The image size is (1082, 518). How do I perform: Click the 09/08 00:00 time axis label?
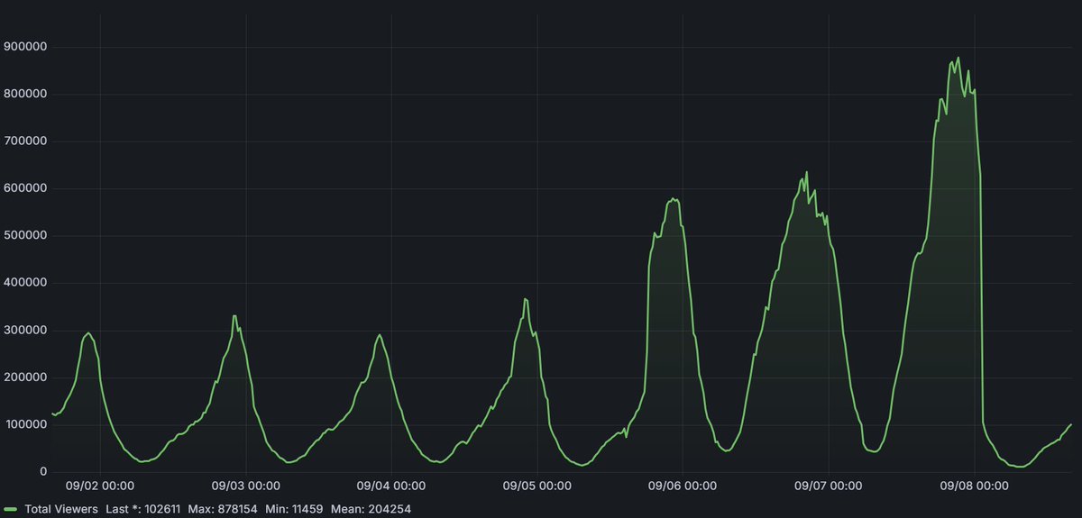coord(975,486)
